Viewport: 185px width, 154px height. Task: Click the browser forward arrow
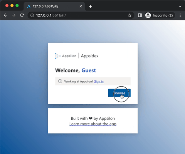pos(13,15)
